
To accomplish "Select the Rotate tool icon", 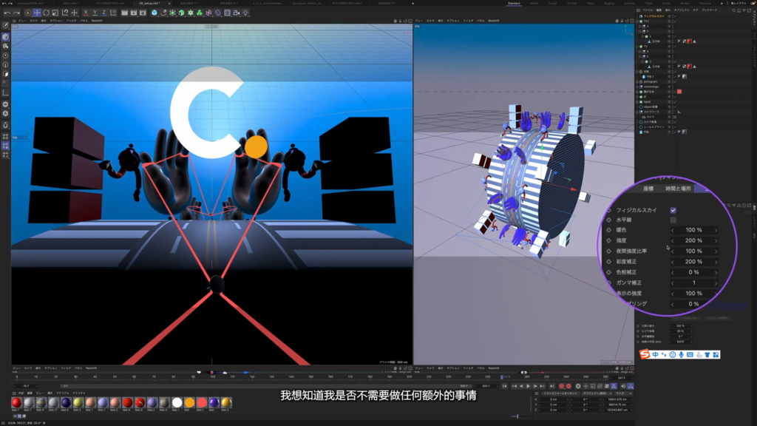I will click(46, 13).
